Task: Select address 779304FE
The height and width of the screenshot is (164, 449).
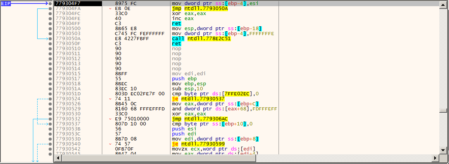Action: [x=68, y=19]
